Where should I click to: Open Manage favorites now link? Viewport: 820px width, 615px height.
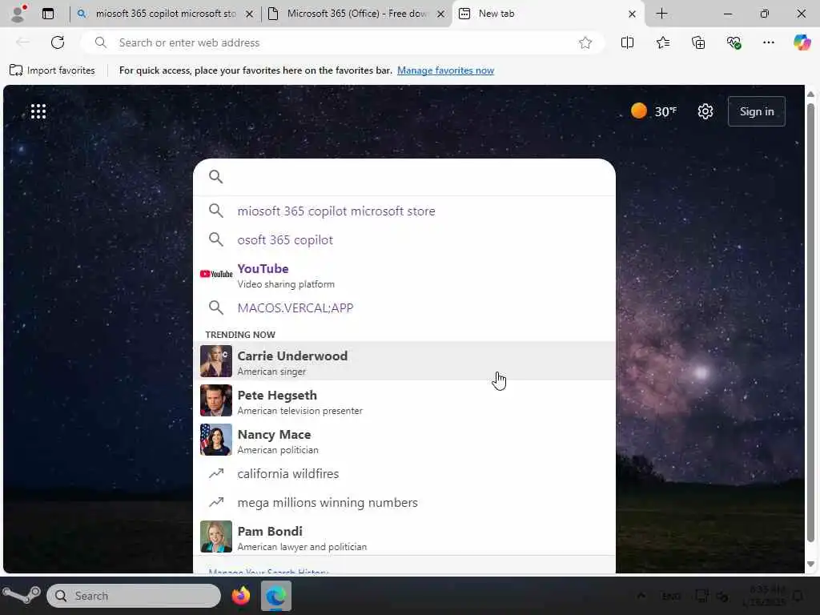click(445, 70)
